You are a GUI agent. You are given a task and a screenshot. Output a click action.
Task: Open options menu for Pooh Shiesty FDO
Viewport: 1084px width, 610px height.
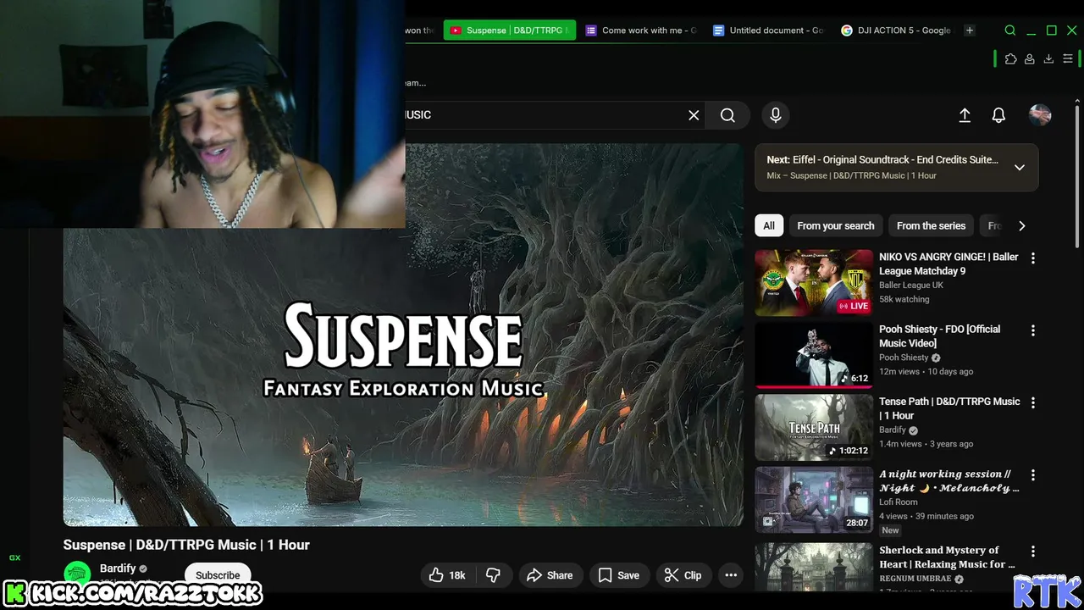(1032, 330)
